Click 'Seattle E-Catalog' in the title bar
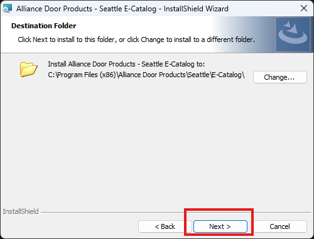Image resolution: width=314 pixels, height=239 pixels. [x=127, y=9]
